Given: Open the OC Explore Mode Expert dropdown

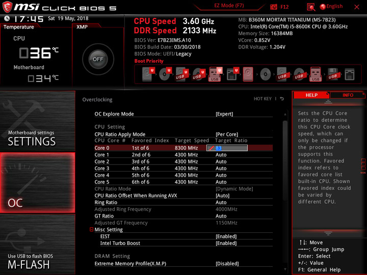Looking at the screenshot, I should [x=224, y=114].
